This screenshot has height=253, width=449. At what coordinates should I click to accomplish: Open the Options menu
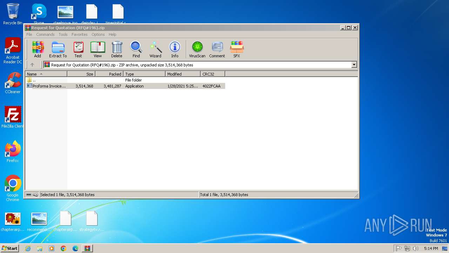(x=98, y=34)
